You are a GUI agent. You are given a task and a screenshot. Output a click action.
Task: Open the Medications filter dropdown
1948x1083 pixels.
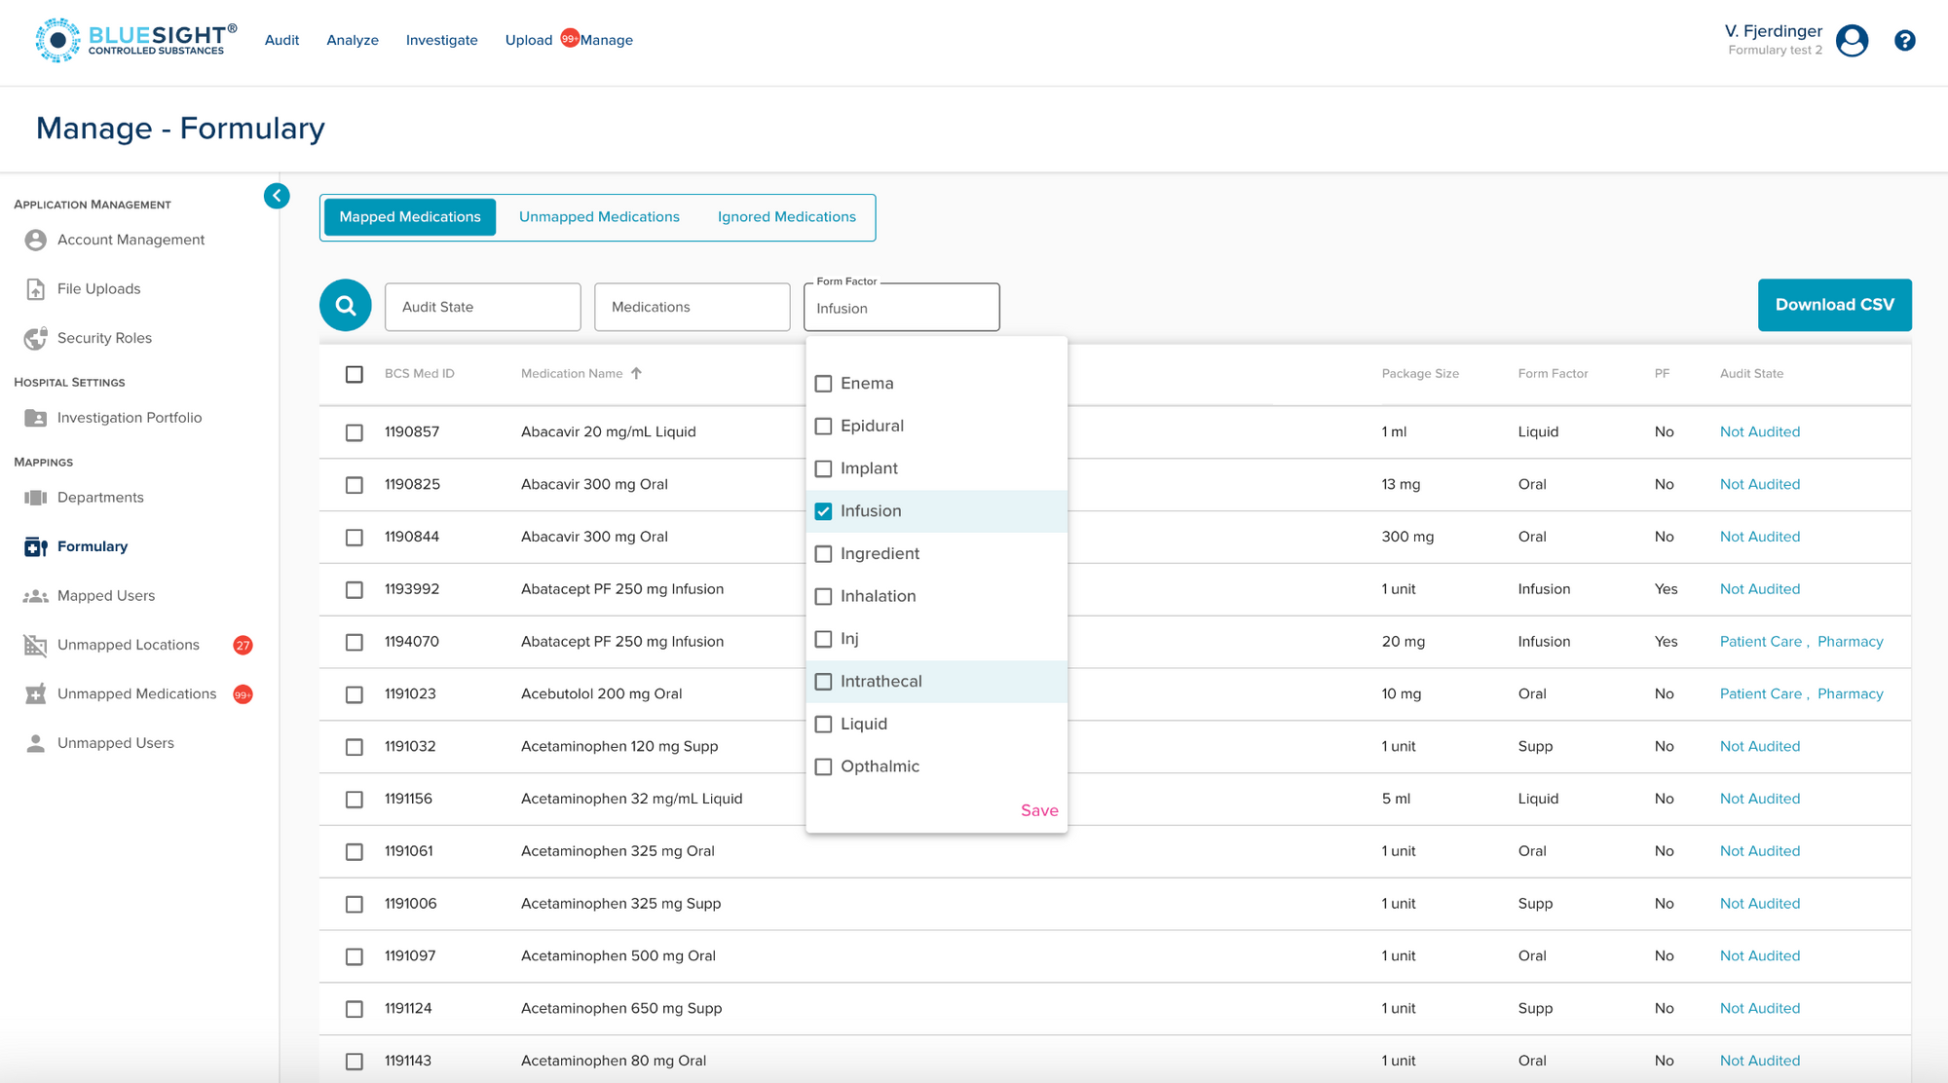[x=692, y=307]
